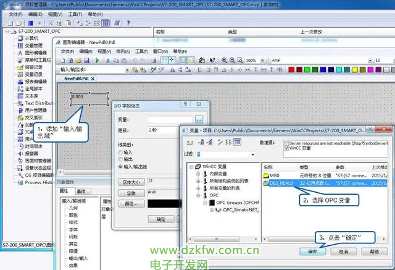Click the zoom out magnifier icon
This screenshot has width=395, height=270.
[231, 61]
